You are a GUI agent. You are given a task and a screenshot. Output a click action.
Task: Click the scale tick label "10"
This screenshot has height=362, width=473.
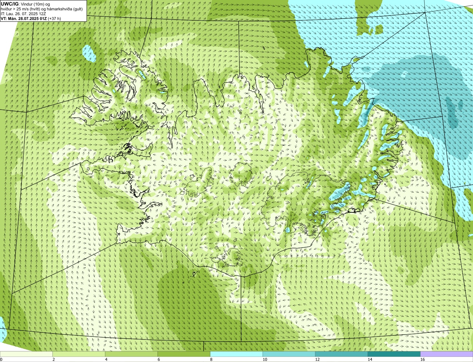(265, 359)
